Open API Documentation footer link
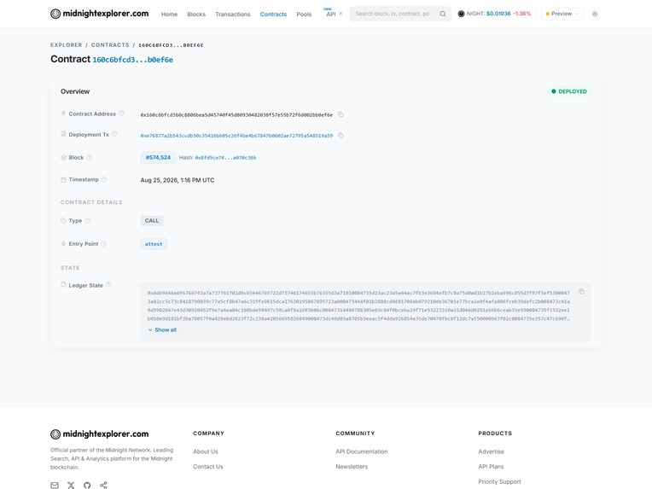 [x=361, y=451]
